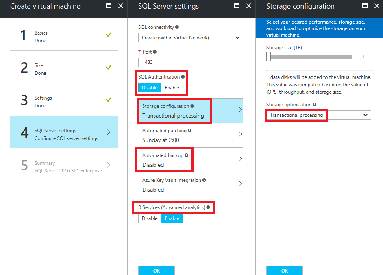Screen dimensions: 383x275
Task: Click the 'Configure SQL server settings' subtitle
Action: [x=66, y=138]
